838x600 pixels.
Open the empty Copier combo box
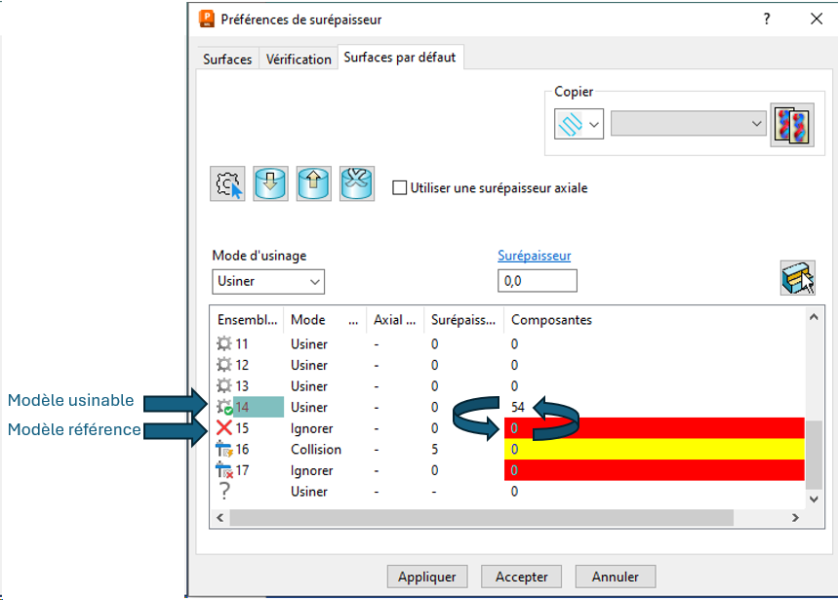(x=688, y=124)
